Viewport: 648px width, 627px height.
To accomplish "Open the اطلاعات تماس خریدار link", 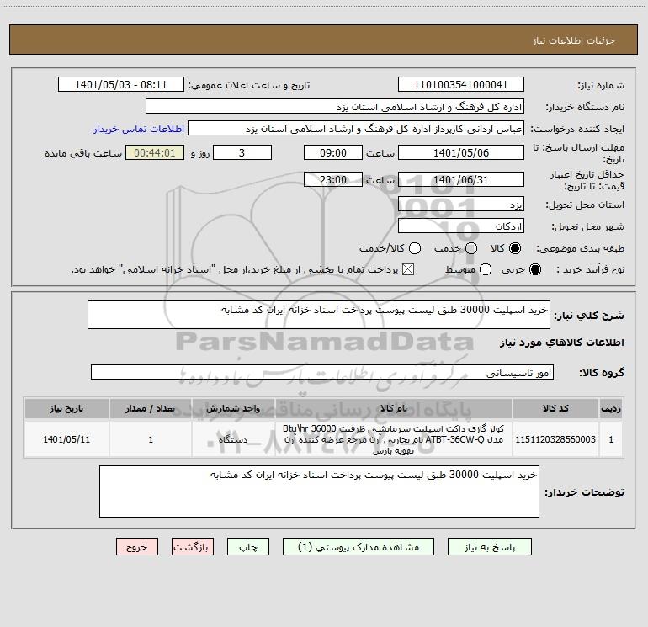I will coord(139,129).
